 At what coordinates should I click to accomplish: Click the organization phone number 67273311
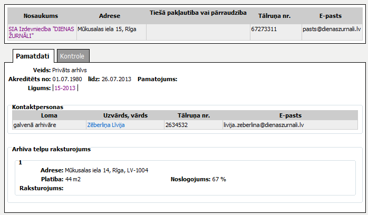point(264,29)
